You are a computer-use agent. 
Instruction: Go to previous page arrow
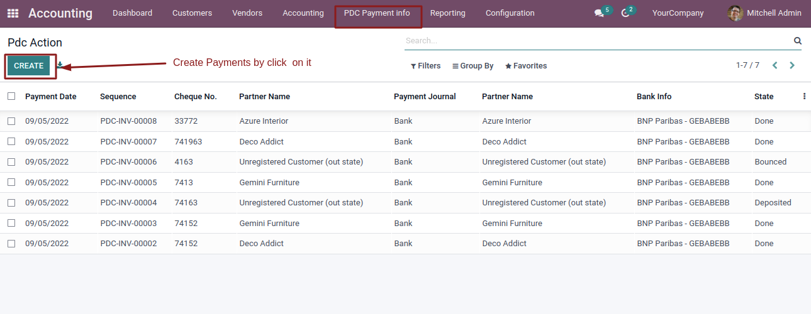pyautogui.click(x=775, y=65)
